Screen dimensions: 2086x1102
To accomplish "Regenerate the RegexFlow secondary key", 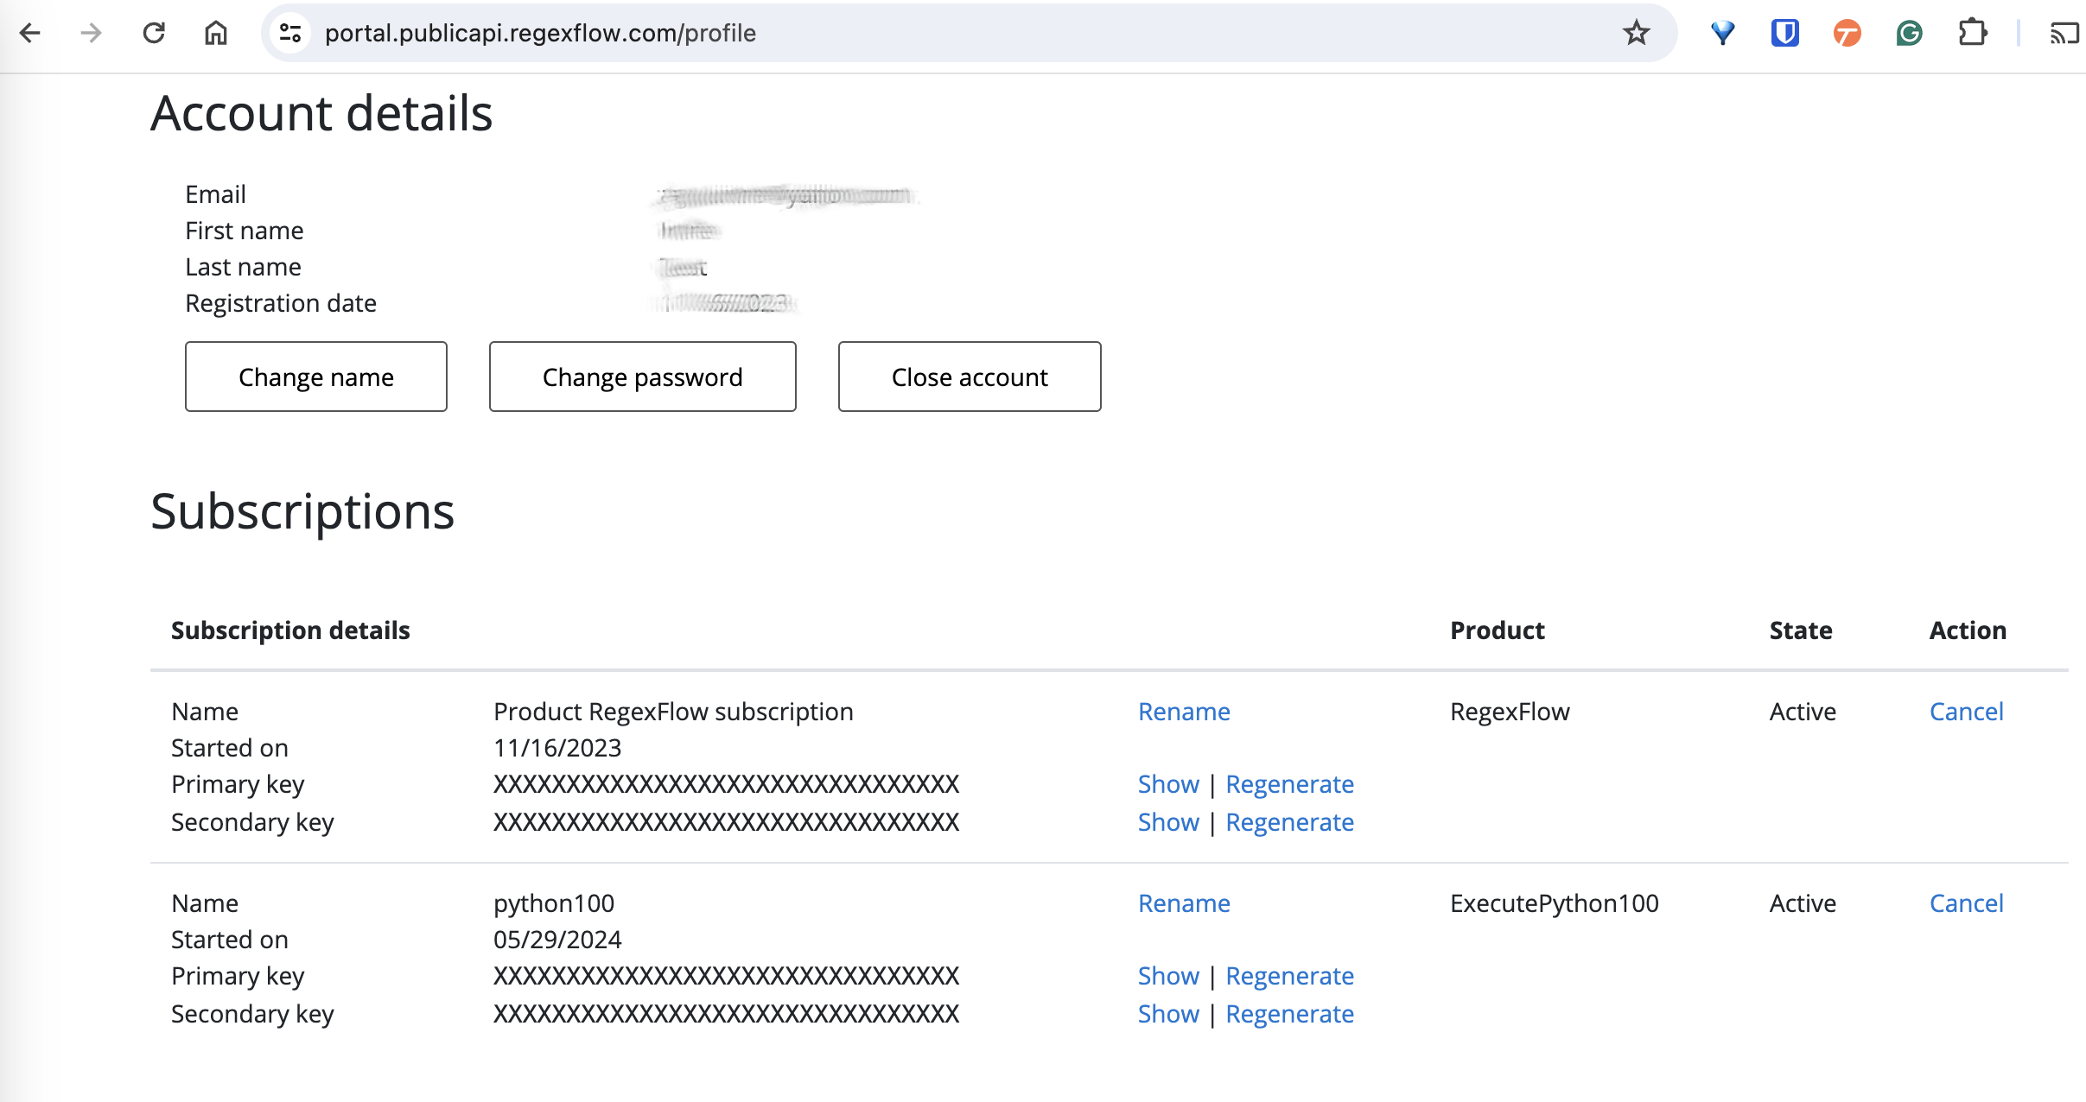I will [1289, 822].
